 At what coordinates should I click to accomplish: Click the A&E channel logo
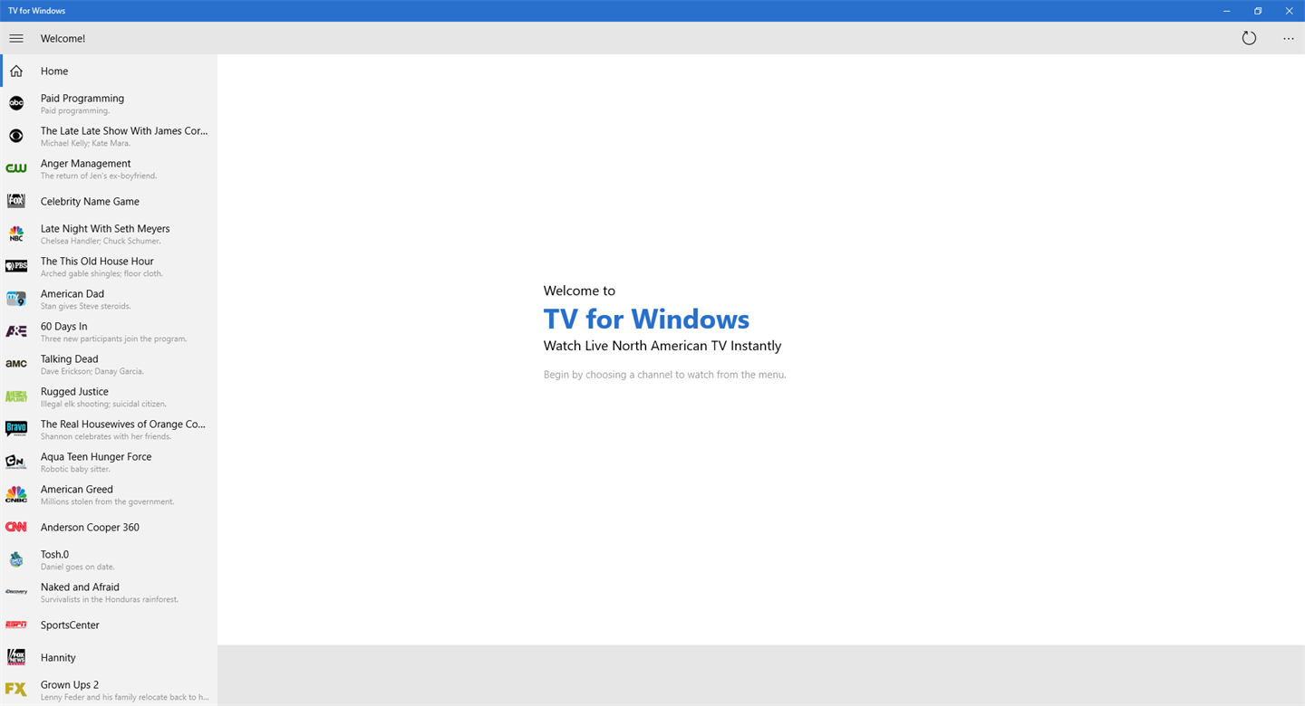16,331
